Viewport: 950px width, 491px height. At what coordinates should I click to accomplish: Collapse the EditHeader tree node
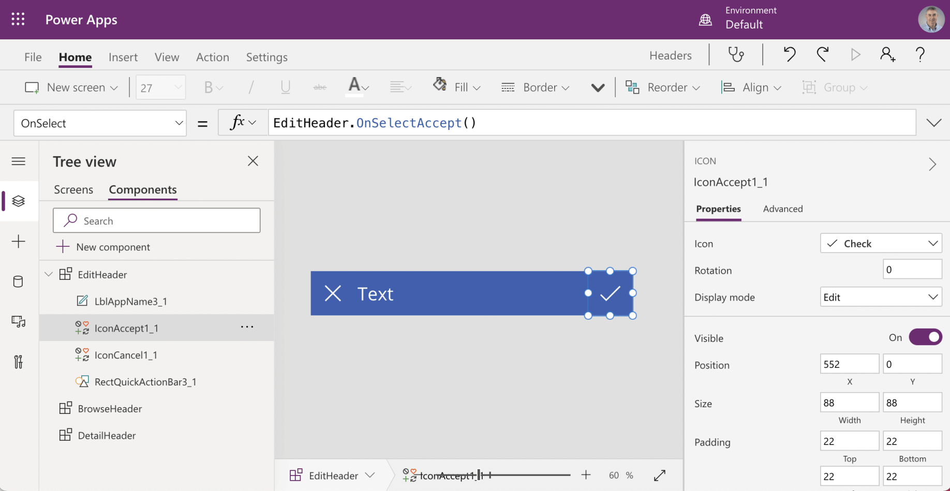coord(49,274)
